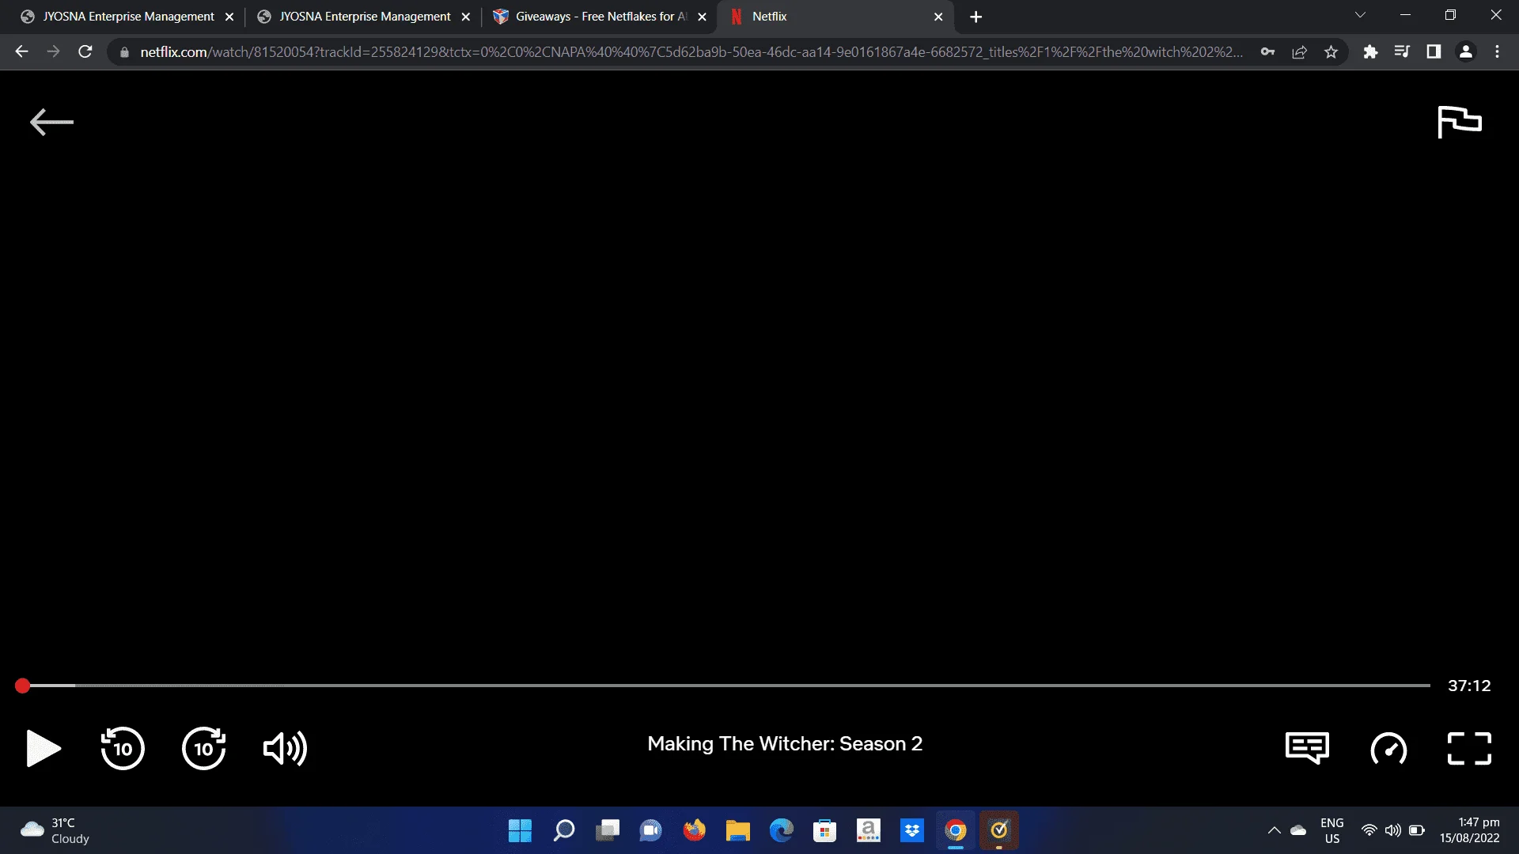Open Dropbox from taskbar
This screenshot has height=854, width=1519.
(911, 830)
